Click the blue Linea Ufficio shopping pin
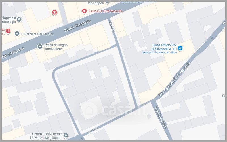The height and width of the screenshot is (142, 227). click(x=180, y=48)
